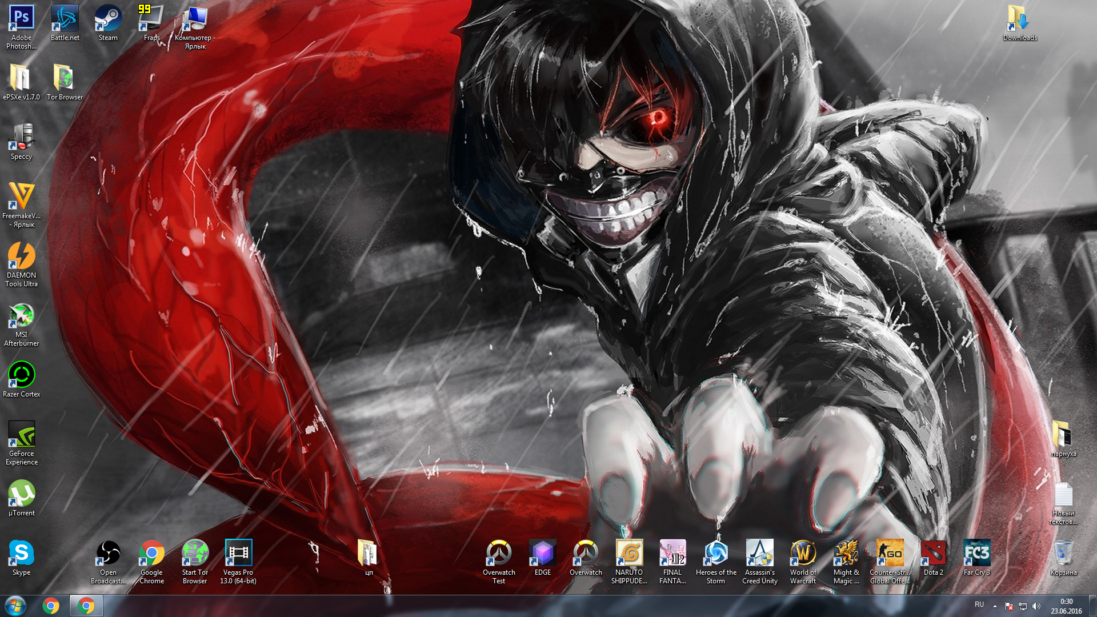Select the Fraps shortcut icon

[x=151, y=23]
